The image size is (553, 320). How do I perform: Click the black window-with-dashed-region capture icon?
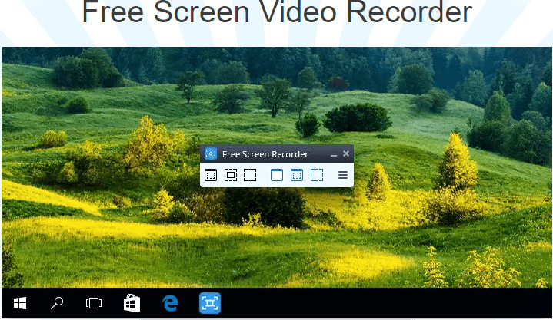pyautogui.click(x=211, y=175)
